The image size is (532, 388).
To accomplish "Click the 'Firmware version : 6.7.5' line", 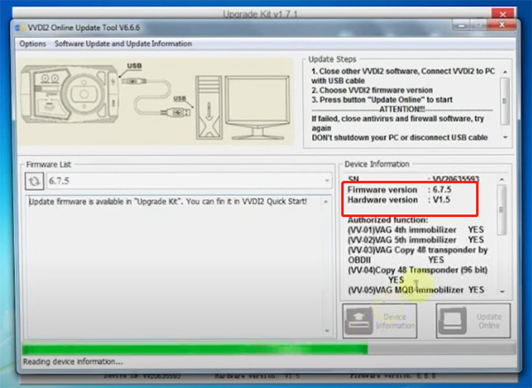I will [399, 190].
